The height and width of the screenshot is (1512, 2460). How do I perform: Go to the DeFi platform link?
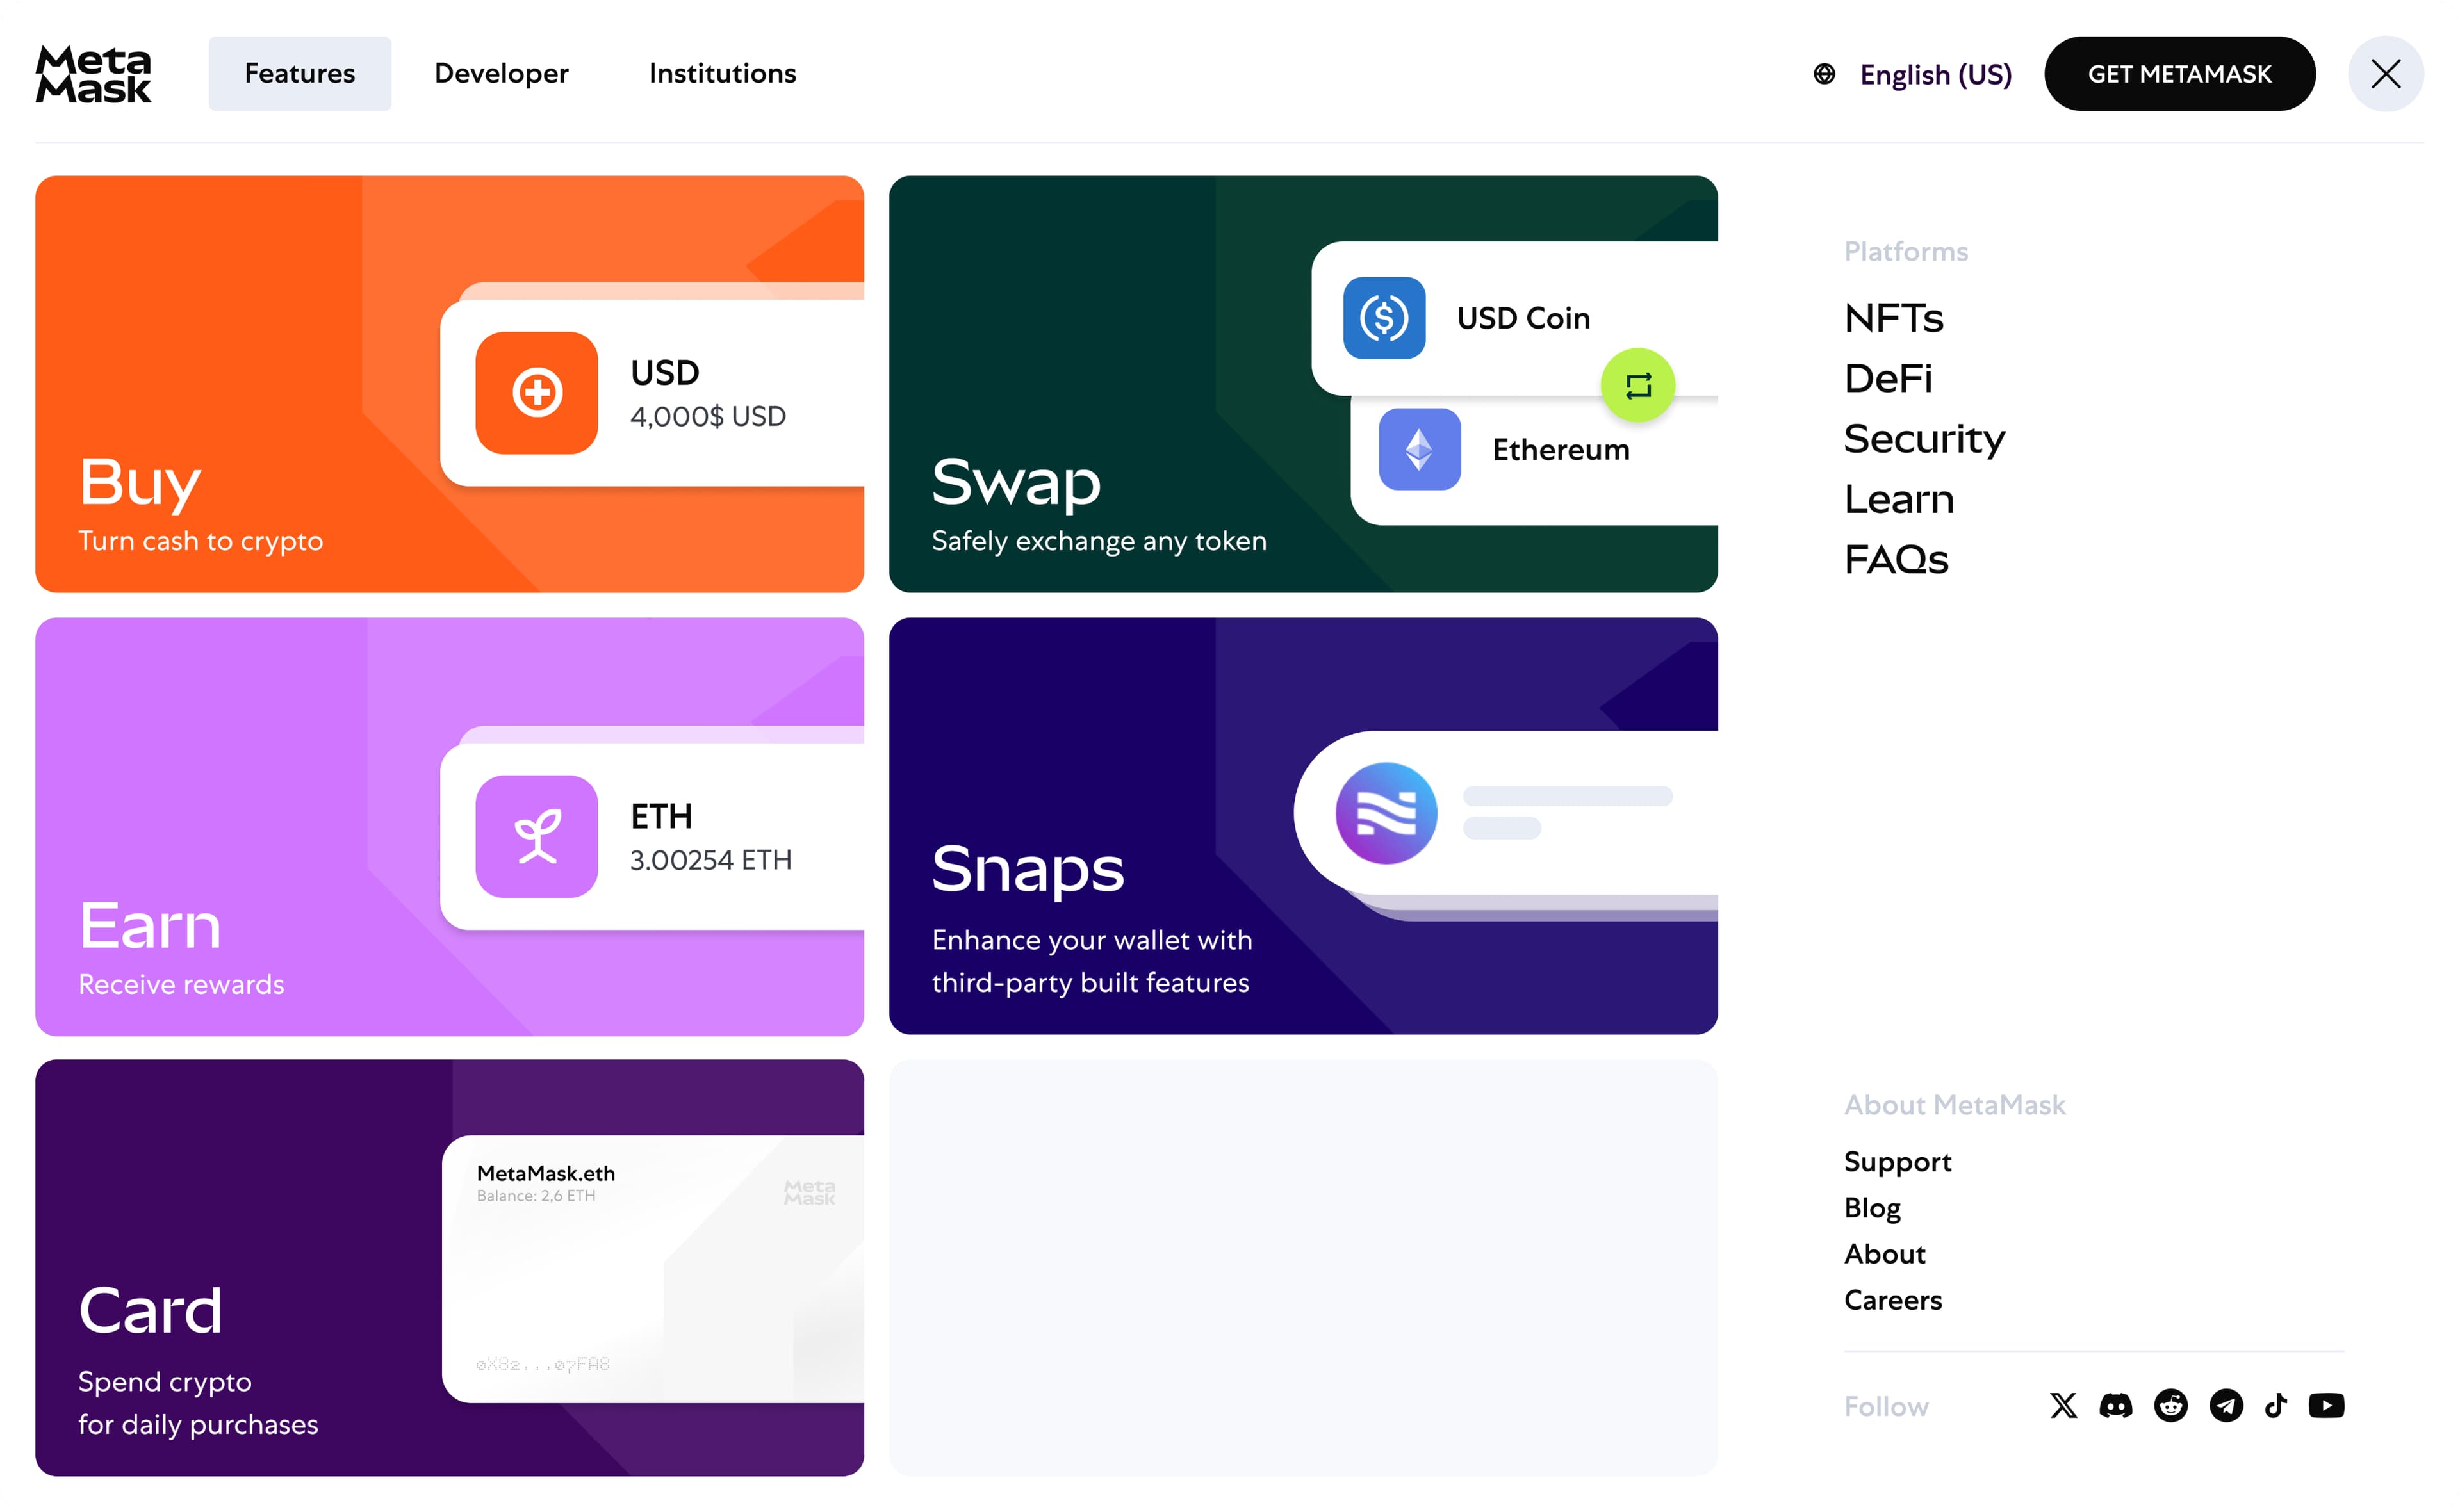pyautogui.click(x=1888, y=378)
